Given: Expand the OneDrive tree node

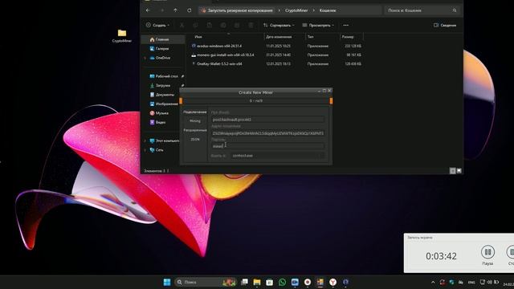Looking at the screenshot, I should 145,58.
